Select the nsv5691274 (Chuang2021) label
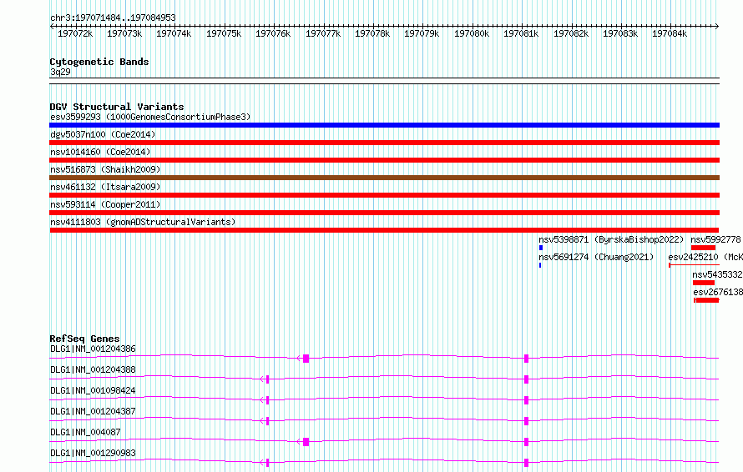 [x=596, y=257]
